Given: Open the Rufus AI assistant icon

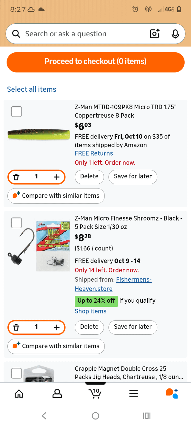Looking at the screenshot, I should point(172,393).
